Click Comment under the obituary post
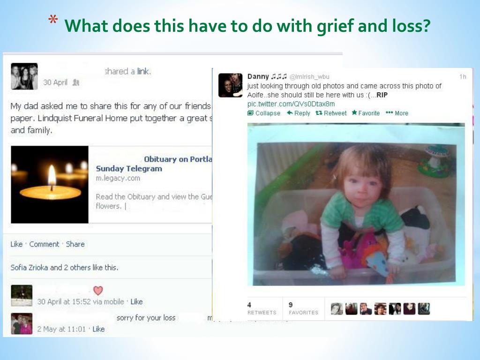This screenshot has width=480, height=360. click(x=44, y=244)
